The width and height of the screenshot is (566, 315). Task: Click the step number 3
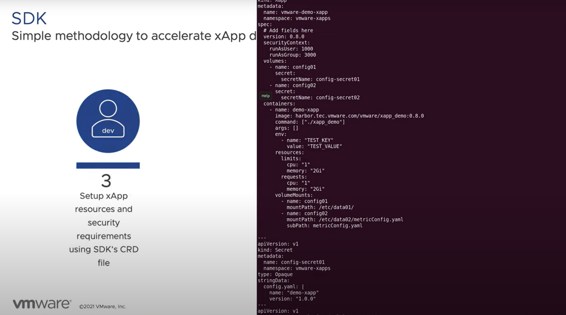point(106,181)
